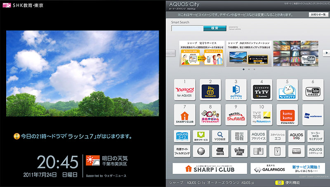330x187 pixels.
Task: Launch TSUTAYA TV tile number 2
Action: pos(210,90)
